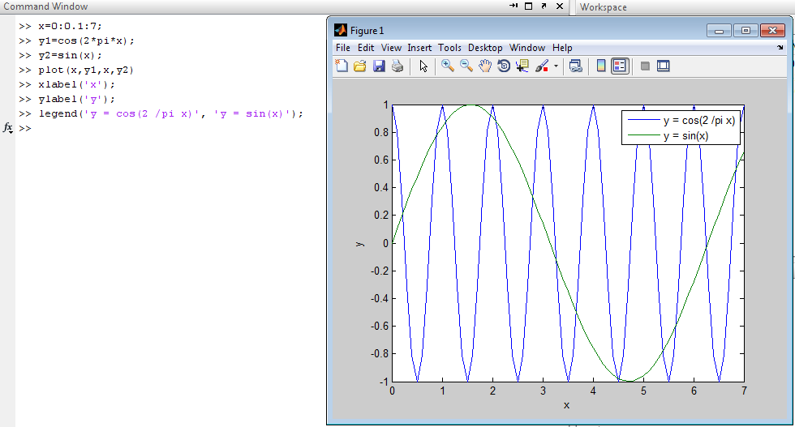Click the fx function browser button
Screen dimensions: 795x427
[7, 128]
